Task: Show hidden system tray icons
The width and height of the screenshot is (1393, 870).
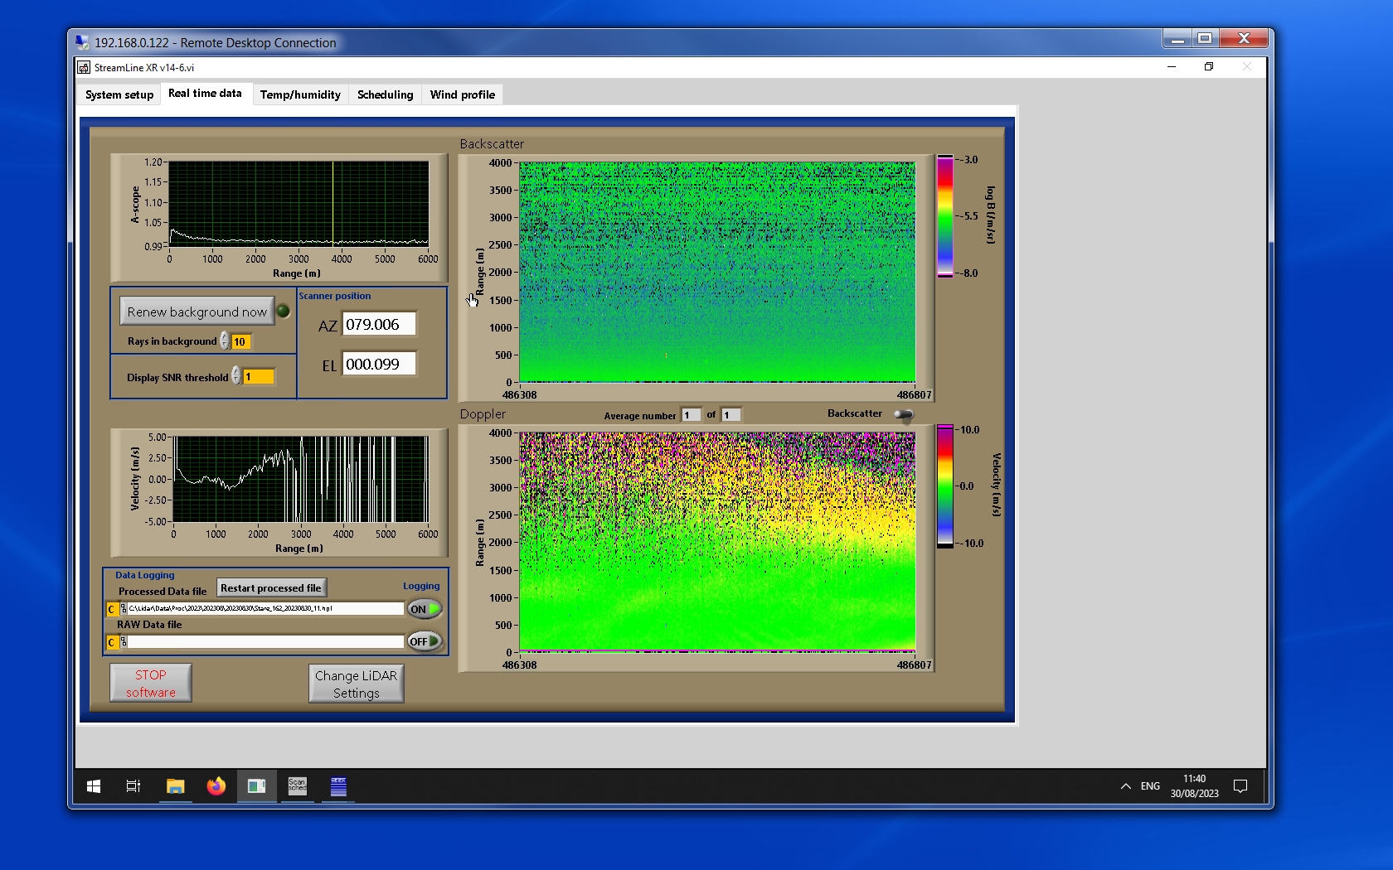Action: tap(1125, 786)
